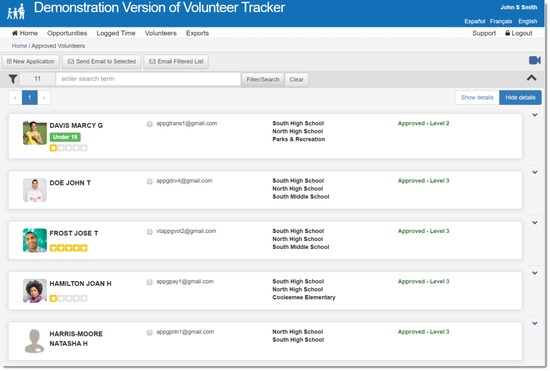Click the Volunteer Tracker family logo icon
Image resolution: width=550 pixels, height=371 pixels.
point(16,12)
